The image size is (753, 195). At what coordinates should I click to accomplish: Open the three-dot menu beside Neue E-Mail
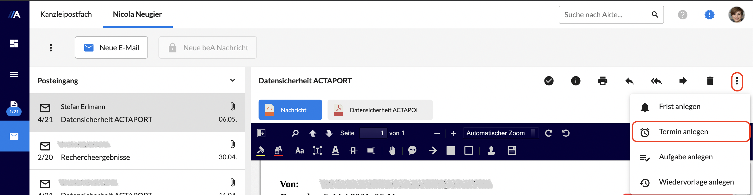click(51, 47)
